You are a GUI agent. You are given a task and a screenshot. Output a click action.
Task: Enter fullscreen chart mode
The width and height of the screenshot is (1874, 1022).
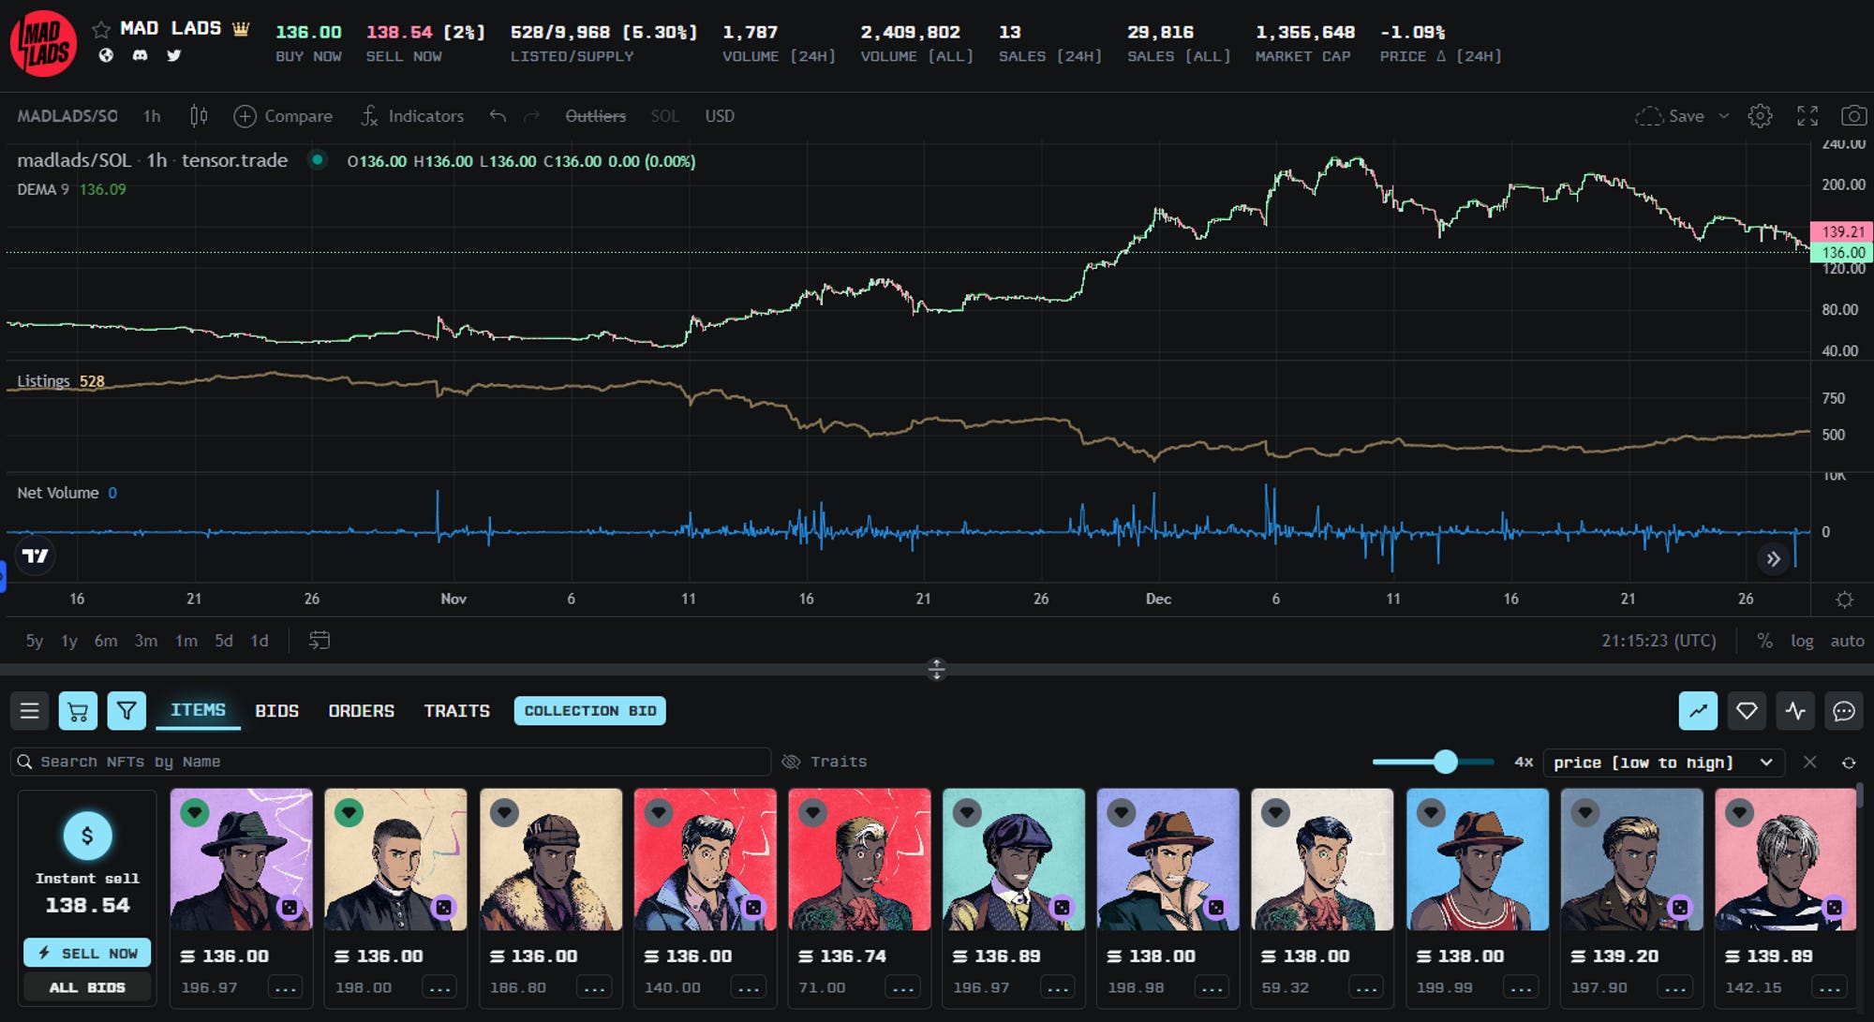click(1807, 116)
